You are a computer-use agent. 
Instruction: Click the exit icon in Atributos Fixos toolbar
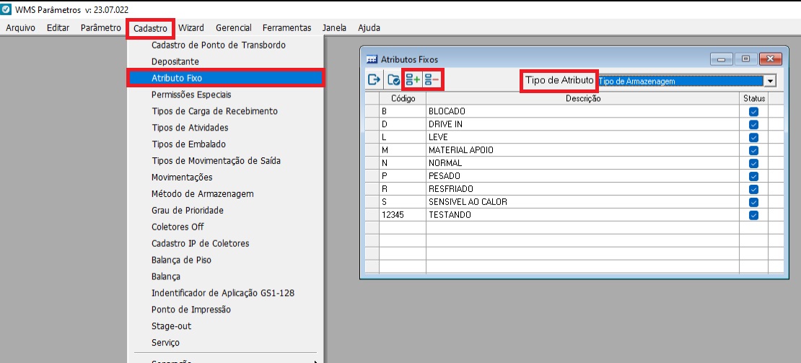375,79
